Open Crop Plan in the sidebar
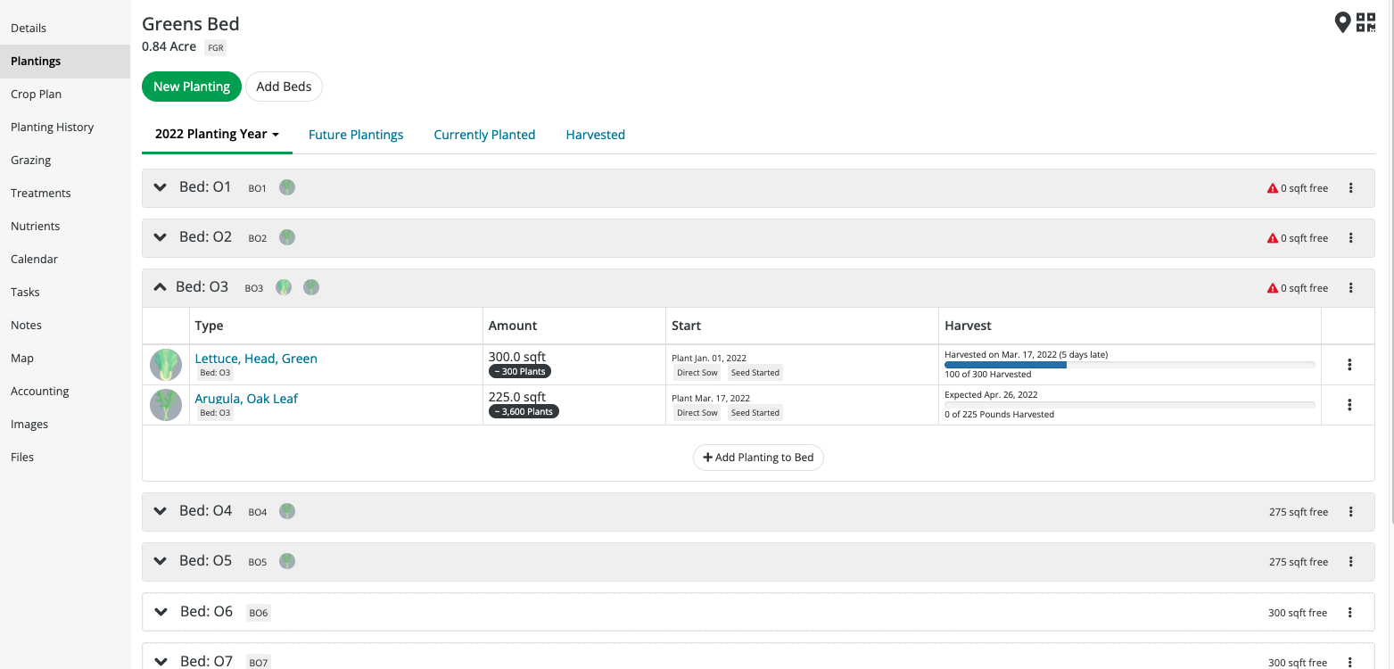1394x669 pixels. (x=65, y=94)
